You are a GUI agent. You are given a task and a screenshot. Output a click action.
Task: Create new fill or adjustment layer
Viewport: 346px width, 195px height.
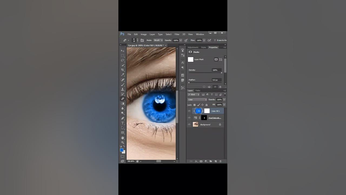(206, 161)
